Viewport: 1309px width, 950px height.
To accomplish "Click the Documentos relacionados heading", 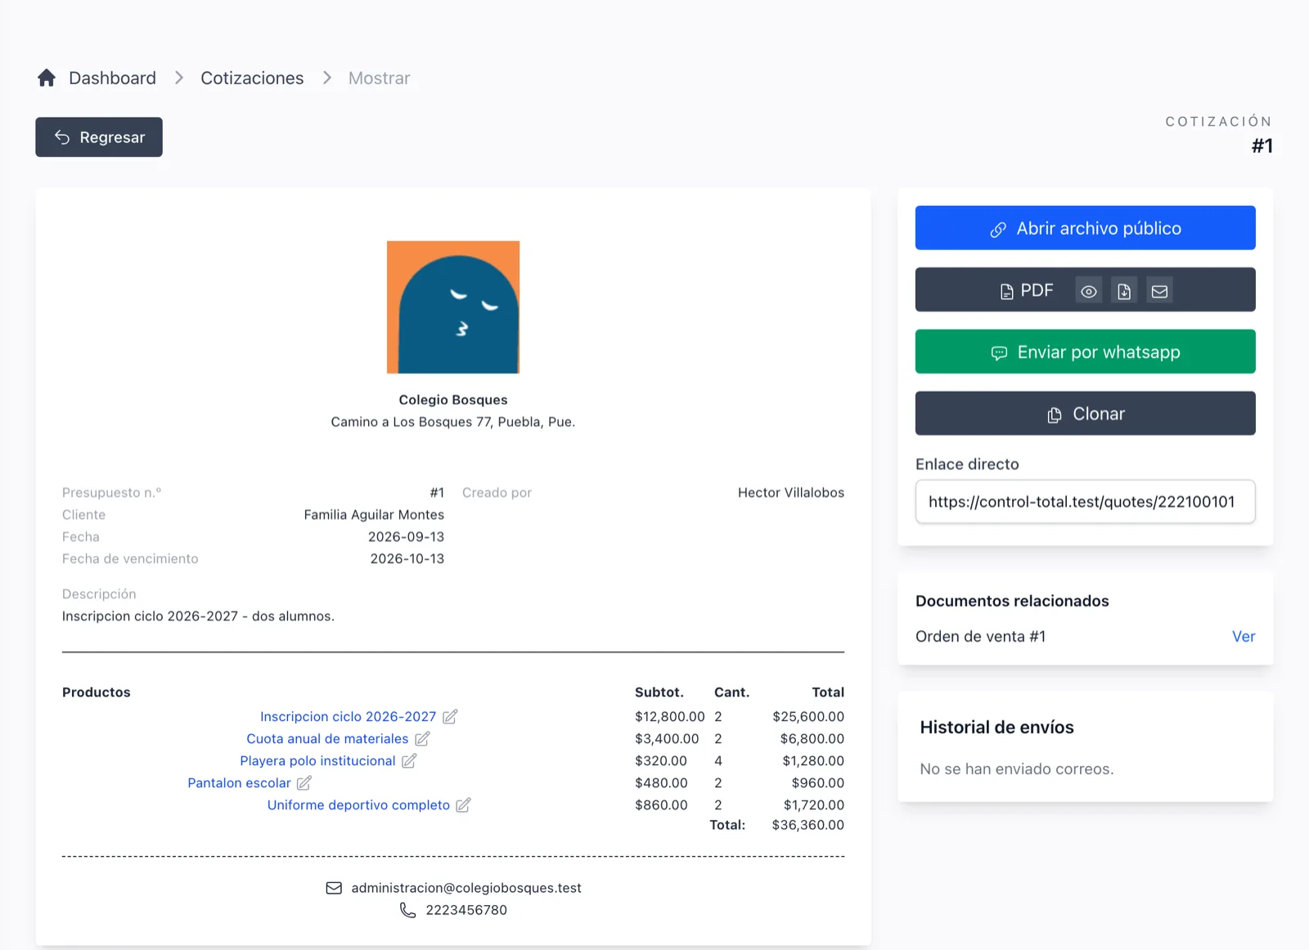I will [1012, 601].
